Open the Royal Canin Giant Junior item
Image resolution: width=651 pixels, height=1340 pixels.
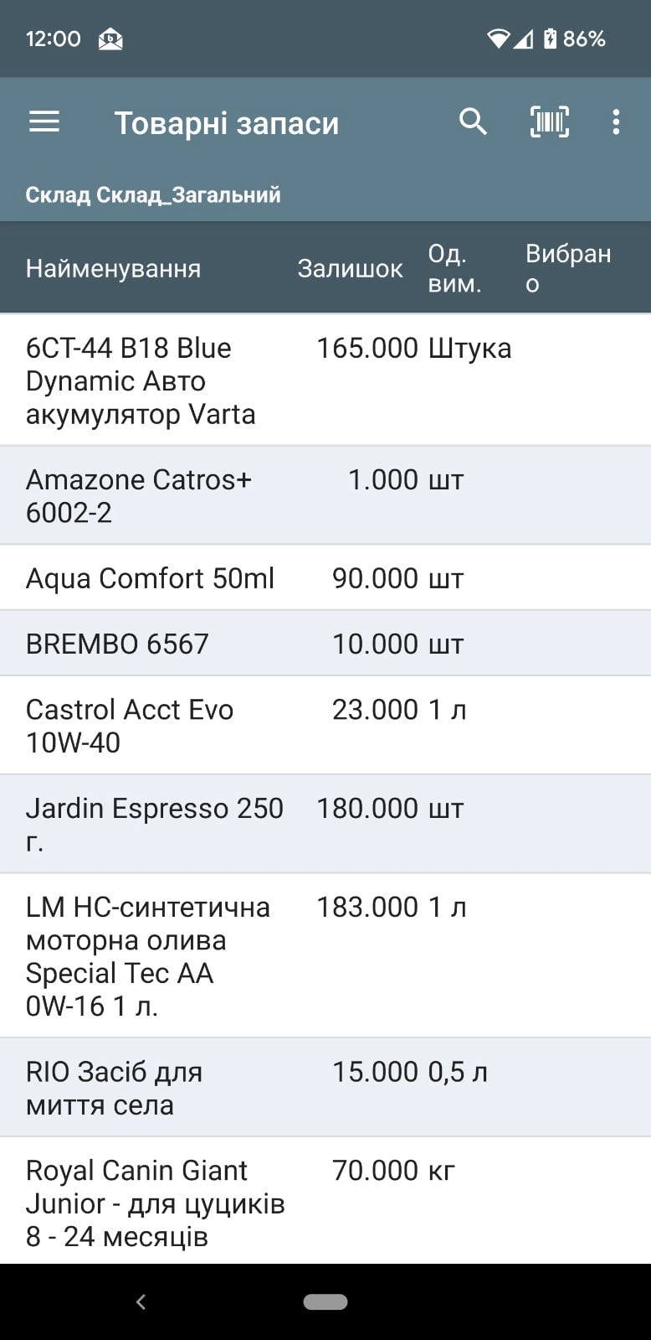[325, 1201]
